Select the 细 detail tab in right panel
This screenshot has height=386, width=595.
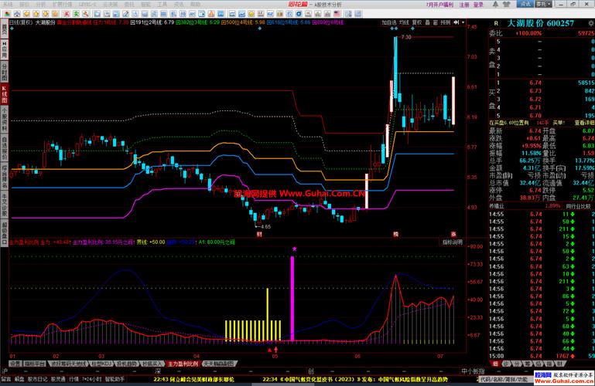coord(496,364)
